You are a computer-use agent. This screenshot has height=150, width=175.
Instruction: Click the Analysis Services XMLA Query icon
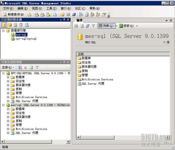[48, 14]
